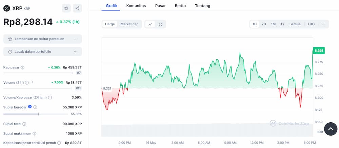Click the XRP coin logo icon
This screenshot has height=148, width=339.
point(7,8)
